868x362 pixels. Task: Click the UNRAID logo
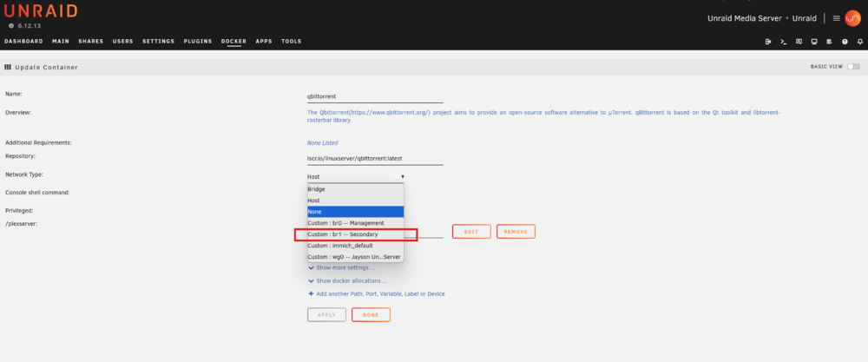[41, 11]
